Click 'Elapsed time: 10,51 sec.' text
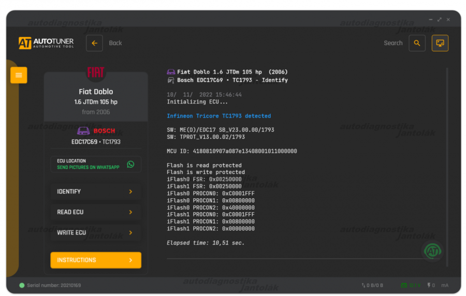 point(206,243)
